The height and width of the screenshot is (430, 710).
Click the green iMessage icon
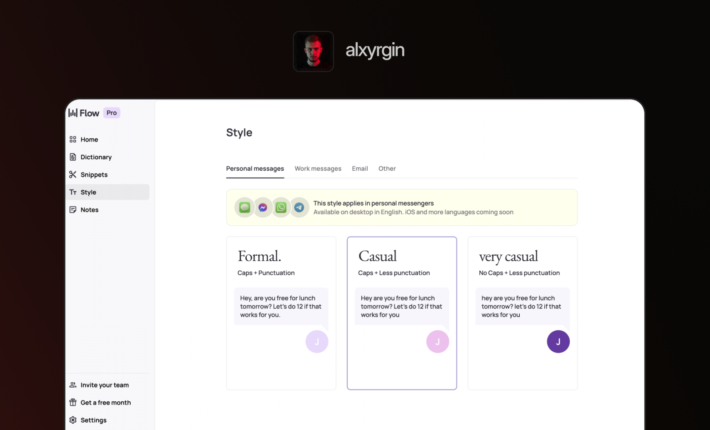click(245, 207)
